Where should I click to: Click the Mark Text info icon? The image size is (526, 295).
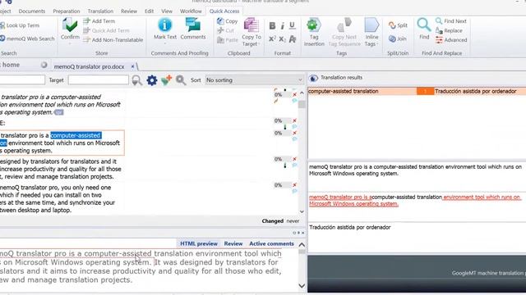(164, 25)
